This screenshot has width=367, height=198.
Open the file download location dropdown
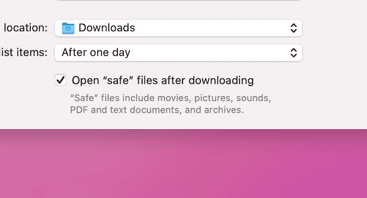click(178, 28)
